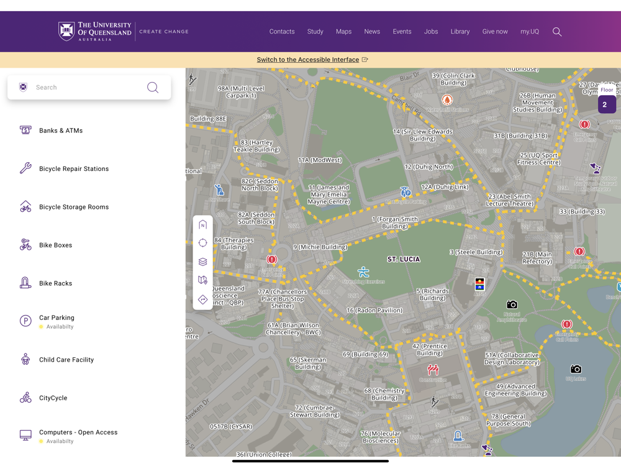Click the 21B (Main Refectory) label
The width and height of the screenshot is (621, 466).
coord(537,258)
